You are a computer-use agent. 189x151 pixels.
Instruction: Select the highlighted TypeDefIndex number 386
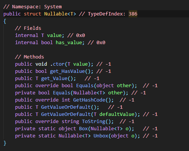[133, 14]
